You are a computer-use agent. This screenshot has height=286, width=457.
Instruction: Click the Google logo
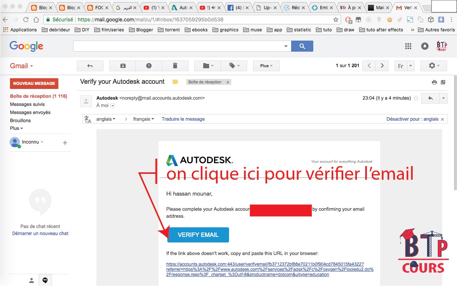27,46
